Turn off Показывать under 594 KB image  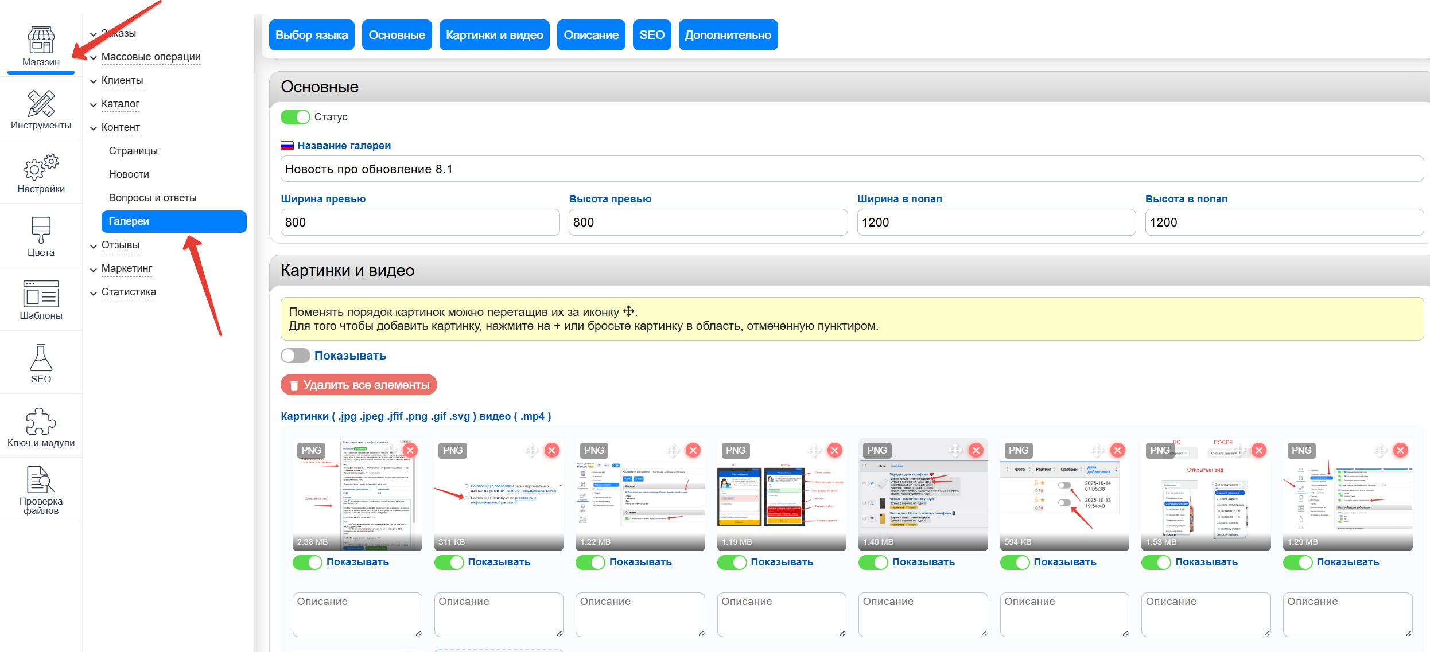pyautogui.click(x=1015, y=562)
